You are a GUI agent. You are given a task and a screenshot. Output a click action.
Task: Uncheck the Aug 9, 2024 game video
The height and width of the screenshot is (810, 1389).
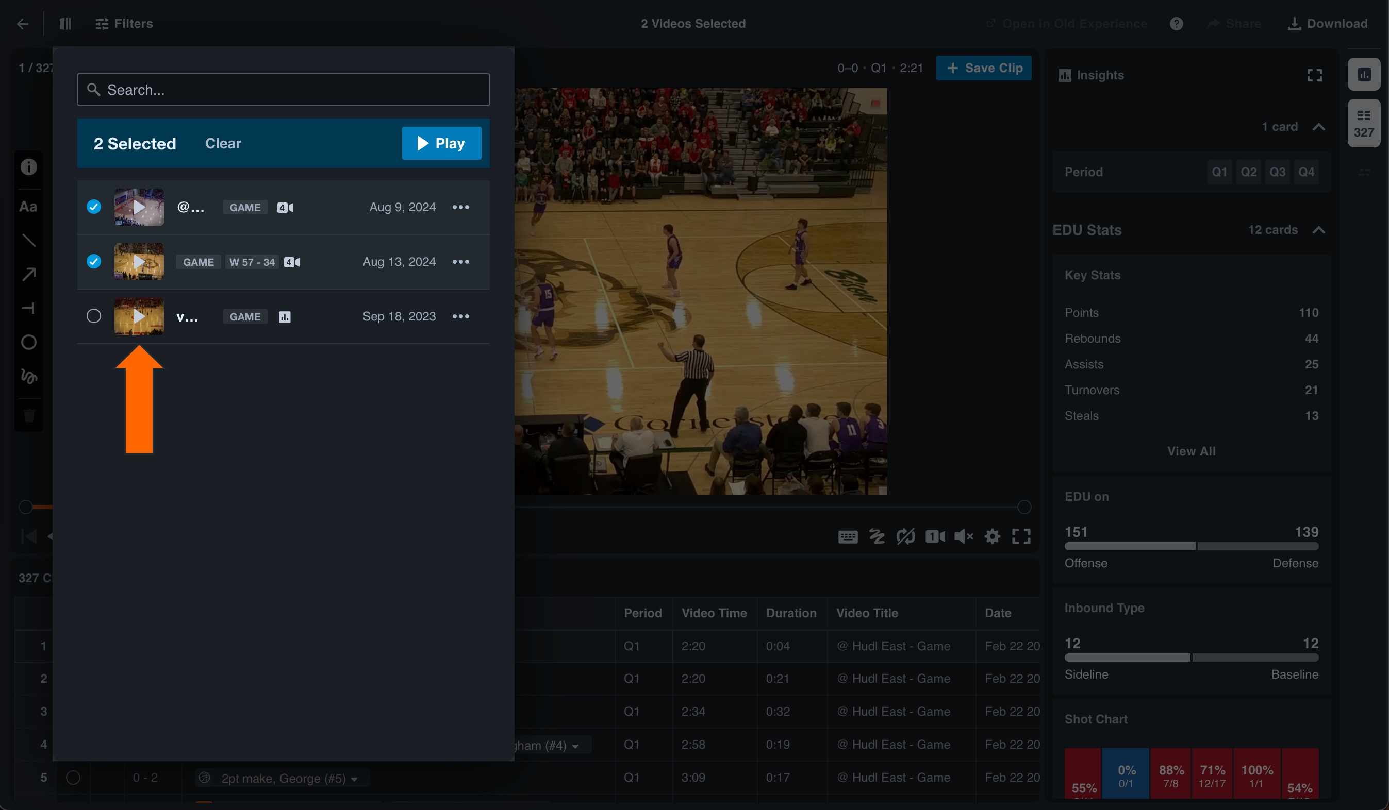(94, 207)
